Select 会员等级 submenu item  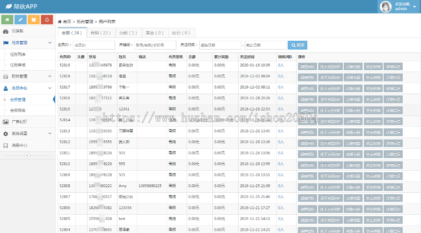tap(18, 110)
